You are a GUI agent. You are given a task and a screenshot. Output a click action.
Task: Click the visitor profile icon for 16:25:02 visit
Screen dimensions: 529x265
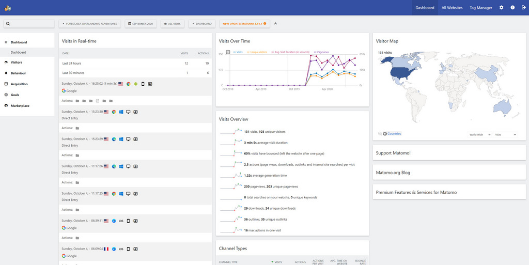pyautogui.click(x=150, y=84)
